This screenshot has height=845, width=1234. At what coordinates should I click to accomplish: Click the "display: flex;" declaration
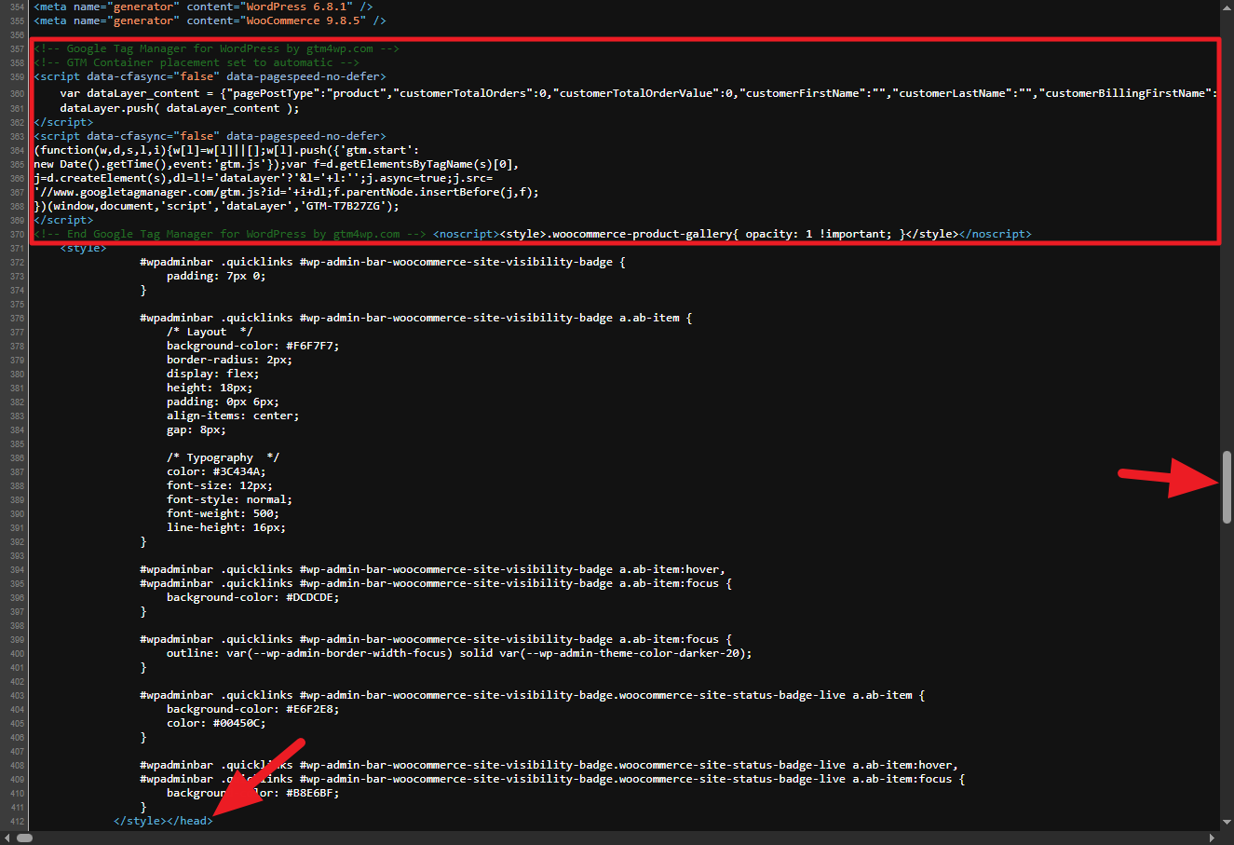[x=213, y=374]
